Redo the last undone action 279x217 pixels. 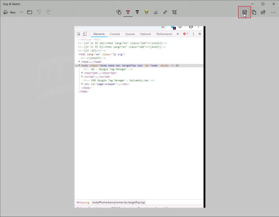click(x=48, y=12)
